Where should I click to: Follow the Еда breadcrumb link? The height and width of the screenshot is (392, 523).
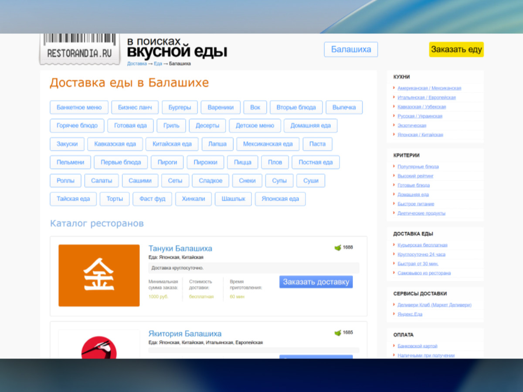(x=158, y=64)
